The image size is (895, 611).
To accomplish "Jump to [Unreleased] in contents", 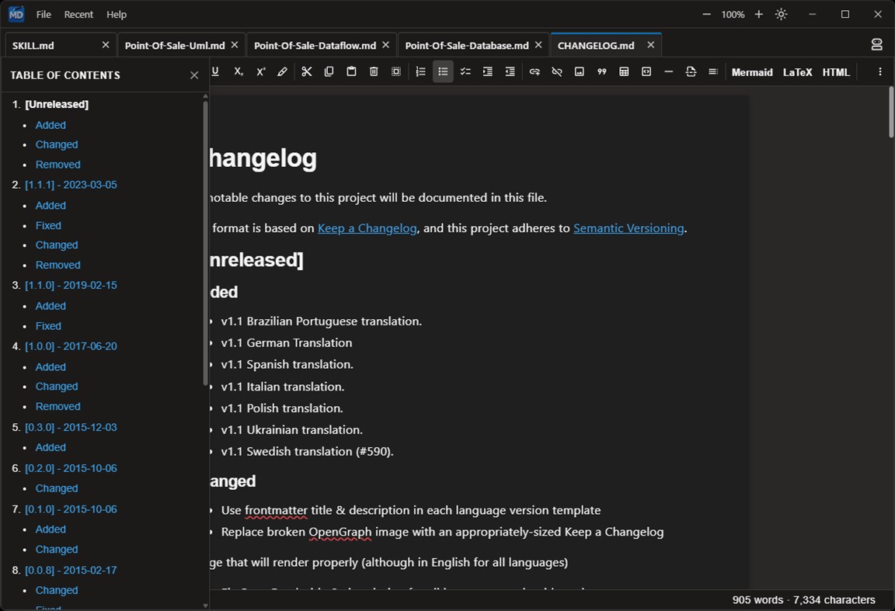I will coord(57,104).
